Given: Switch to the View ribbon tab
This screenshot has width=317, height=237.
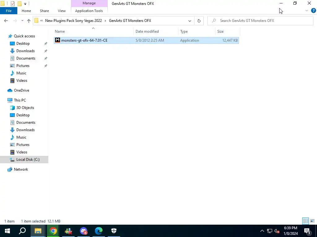Looking at the screenshot, I should [x=62, y=11].
